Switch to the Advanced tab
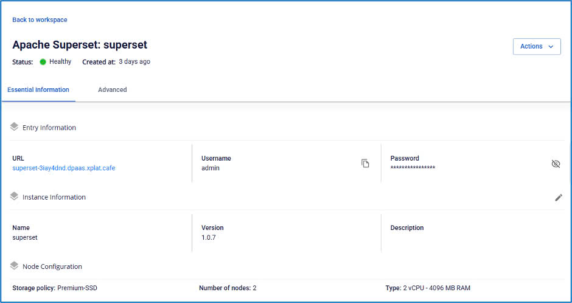The height and width of the screenshot is (303, 572). pos(113,89)
